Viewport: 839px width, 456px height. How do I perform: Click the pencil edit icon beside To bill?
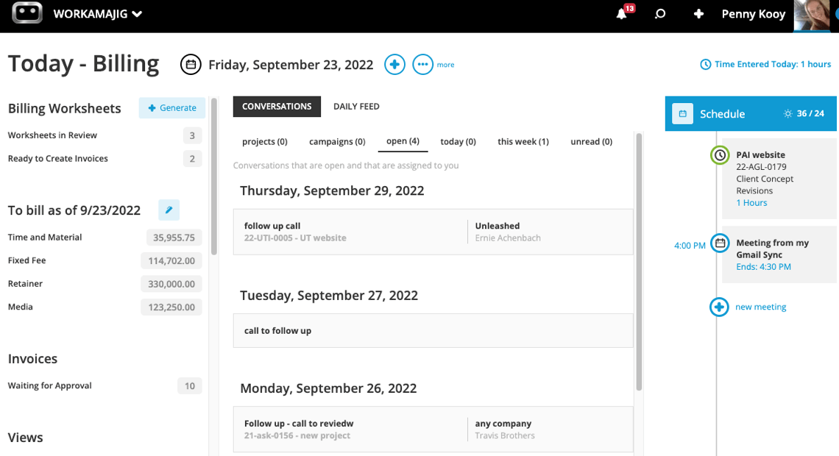pos(169,210)
